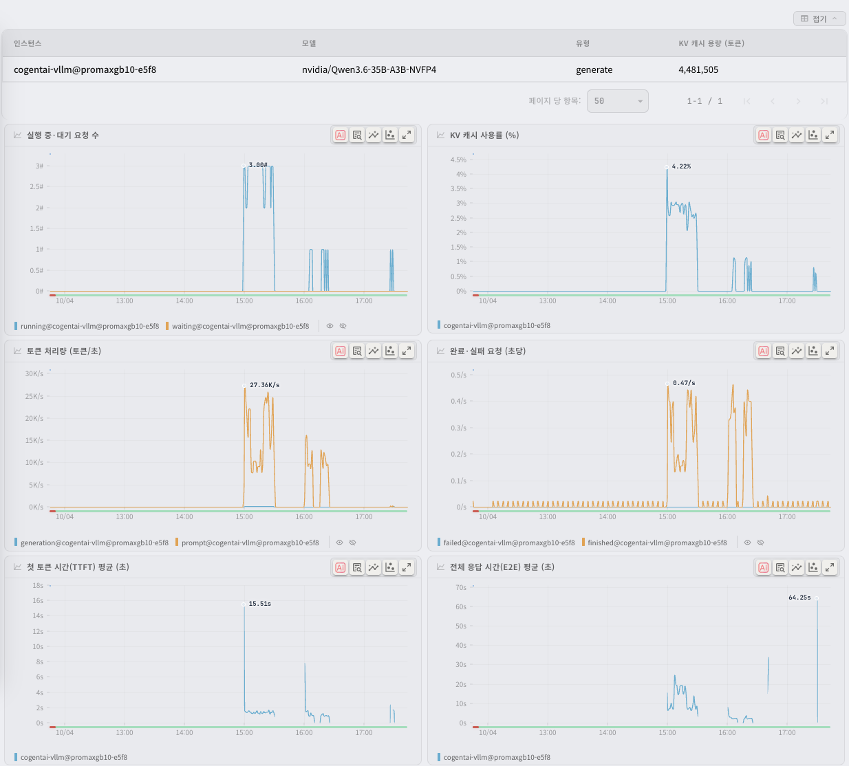Viewport: 849px width, 766px height.
Task: Switch 전체 응답 시간(E2E) chart to scatter view
Action: [x=813, y=567]
